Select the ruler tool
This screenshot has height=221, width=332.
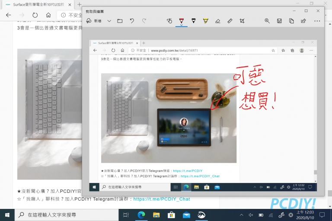[x=230, y=21]
